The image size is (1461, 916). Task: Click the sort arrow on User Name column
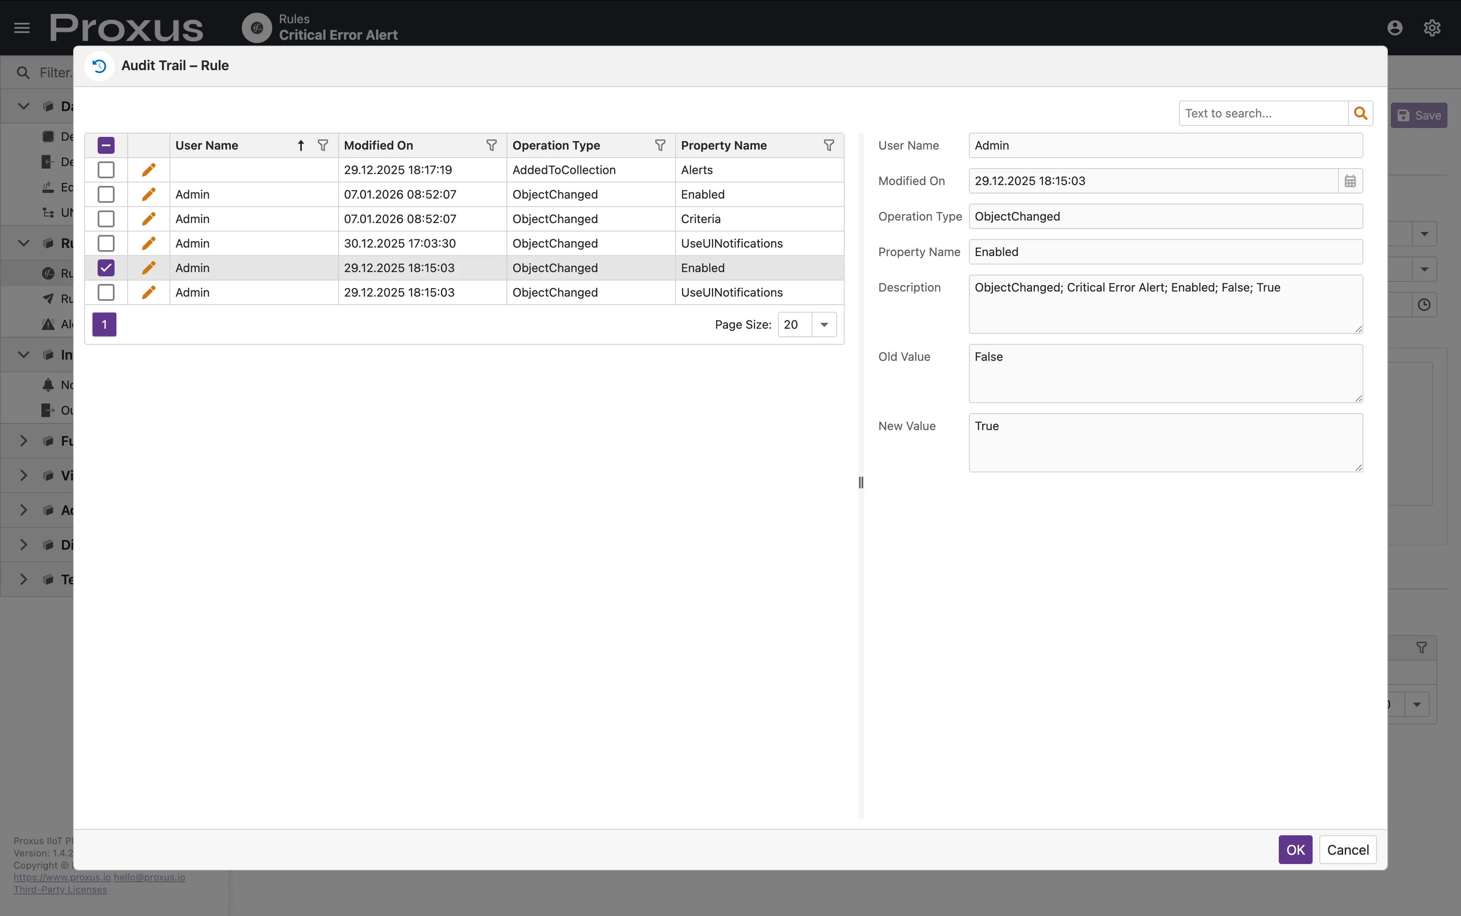(x=301, y=145)
